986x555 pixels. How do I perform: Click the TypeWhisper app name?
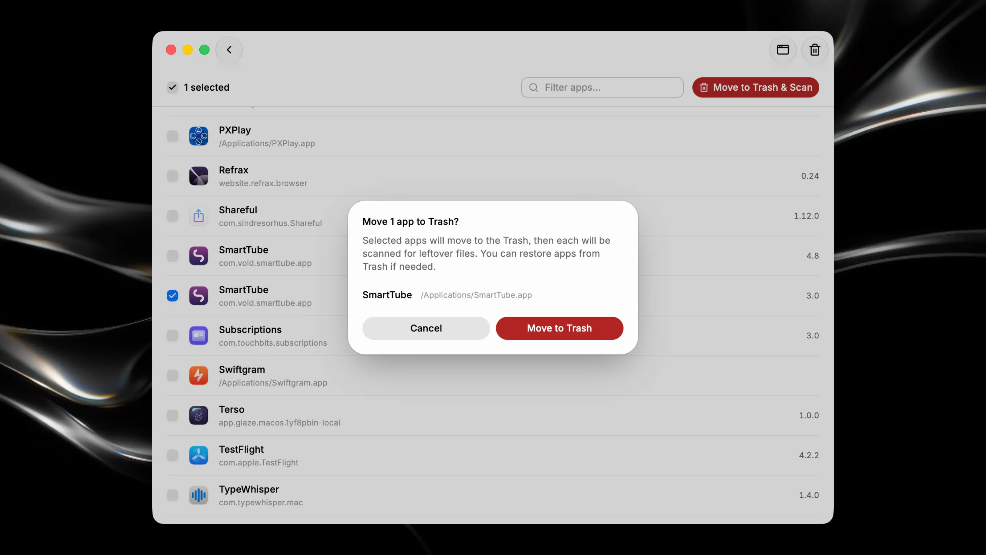tap(249, 490)
